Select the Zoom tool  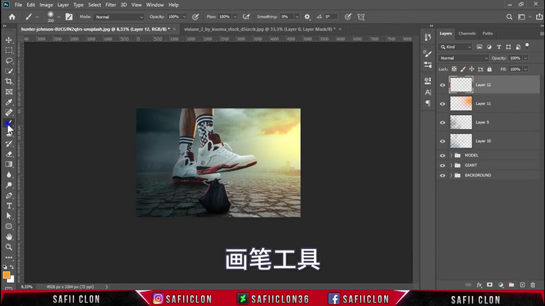point(9,247)
